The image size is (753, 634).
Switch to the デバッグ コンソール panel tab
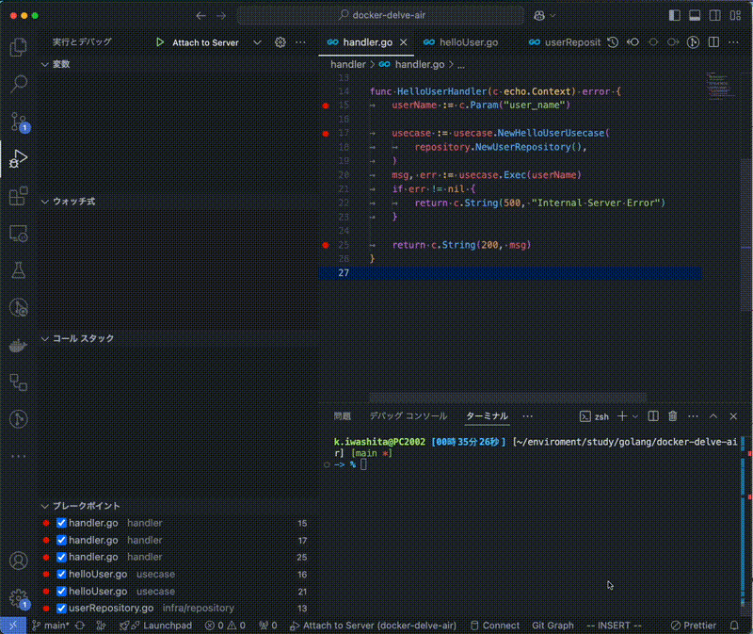(x=409, y=416)
